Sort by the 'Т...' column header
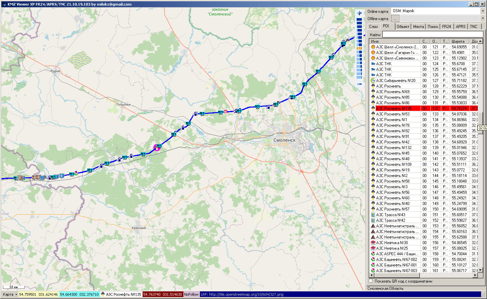Viewport: 487px width, 299px height. point(445,41)
